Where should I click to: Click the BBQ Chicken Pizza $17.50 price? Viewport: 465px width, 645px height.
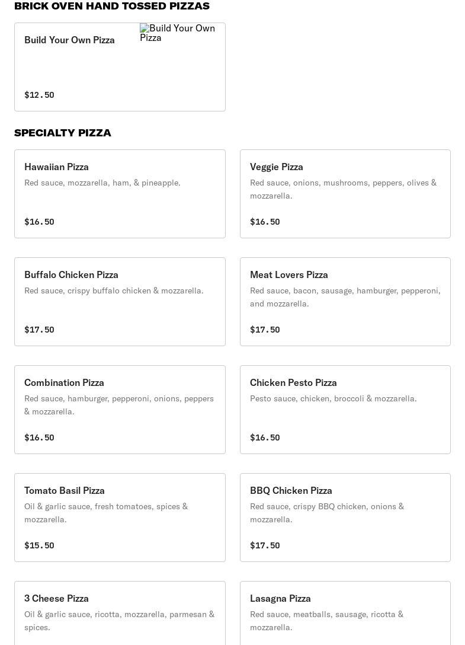click(265, 545)
